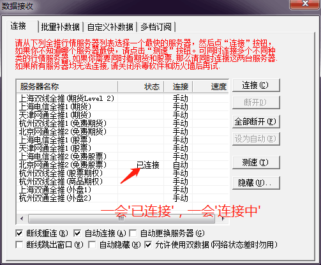Screen dimensions: 321x265
Task: Click the 连接(C) button
Action: 256,86
